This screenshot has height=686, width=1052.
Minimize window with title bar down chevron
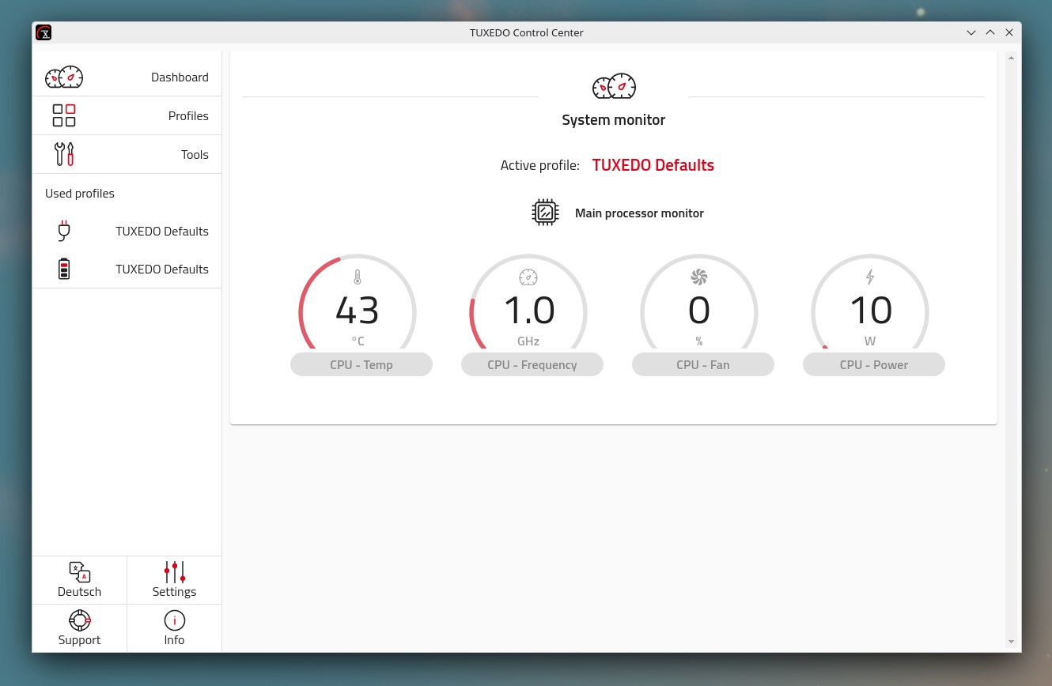pyautogui.click(x=971, y=32)
